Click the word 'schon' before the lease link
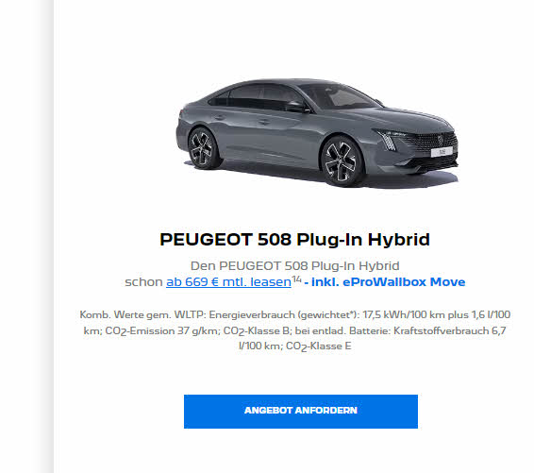534x473 pixels. 143,282
